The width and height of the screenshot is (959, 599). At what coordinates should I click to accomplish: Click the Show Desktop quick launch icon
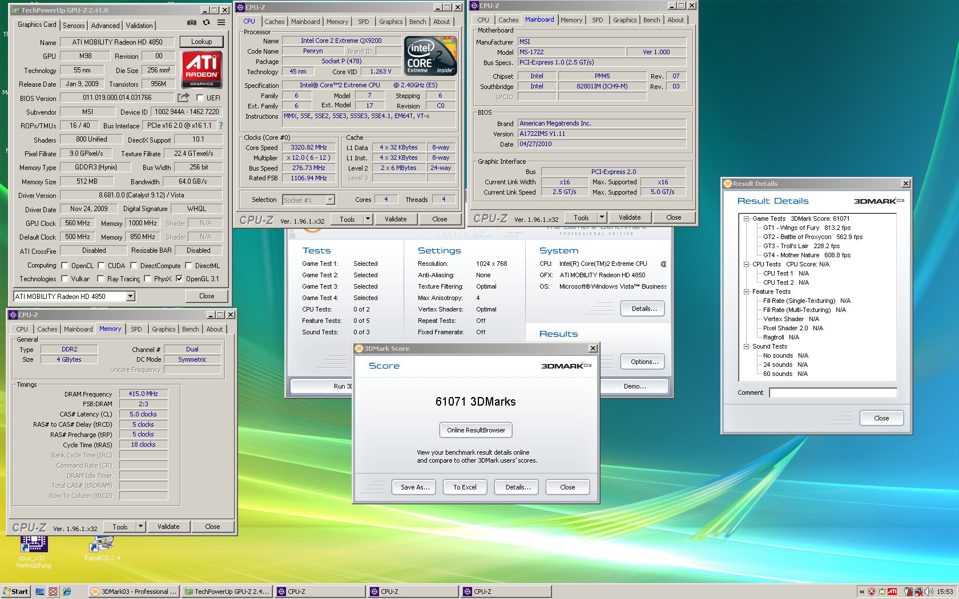pyautogui.click(x=40, y=592)
